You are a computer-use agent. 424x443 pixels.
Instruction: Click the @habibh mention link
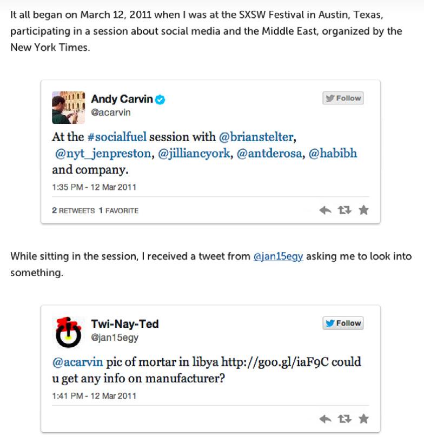pyautogui.click(x=333, y=154)
